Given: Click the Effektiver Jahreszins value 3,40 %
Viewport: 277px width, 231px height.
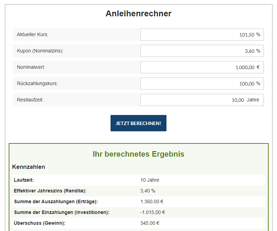Looking at the screenshot, I should click(148, 191).
